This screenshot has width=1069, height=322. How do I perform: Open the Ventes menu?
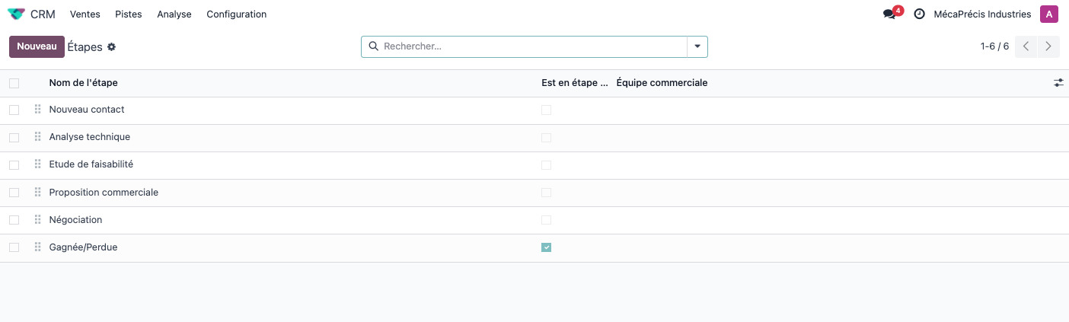pos(85,14)
